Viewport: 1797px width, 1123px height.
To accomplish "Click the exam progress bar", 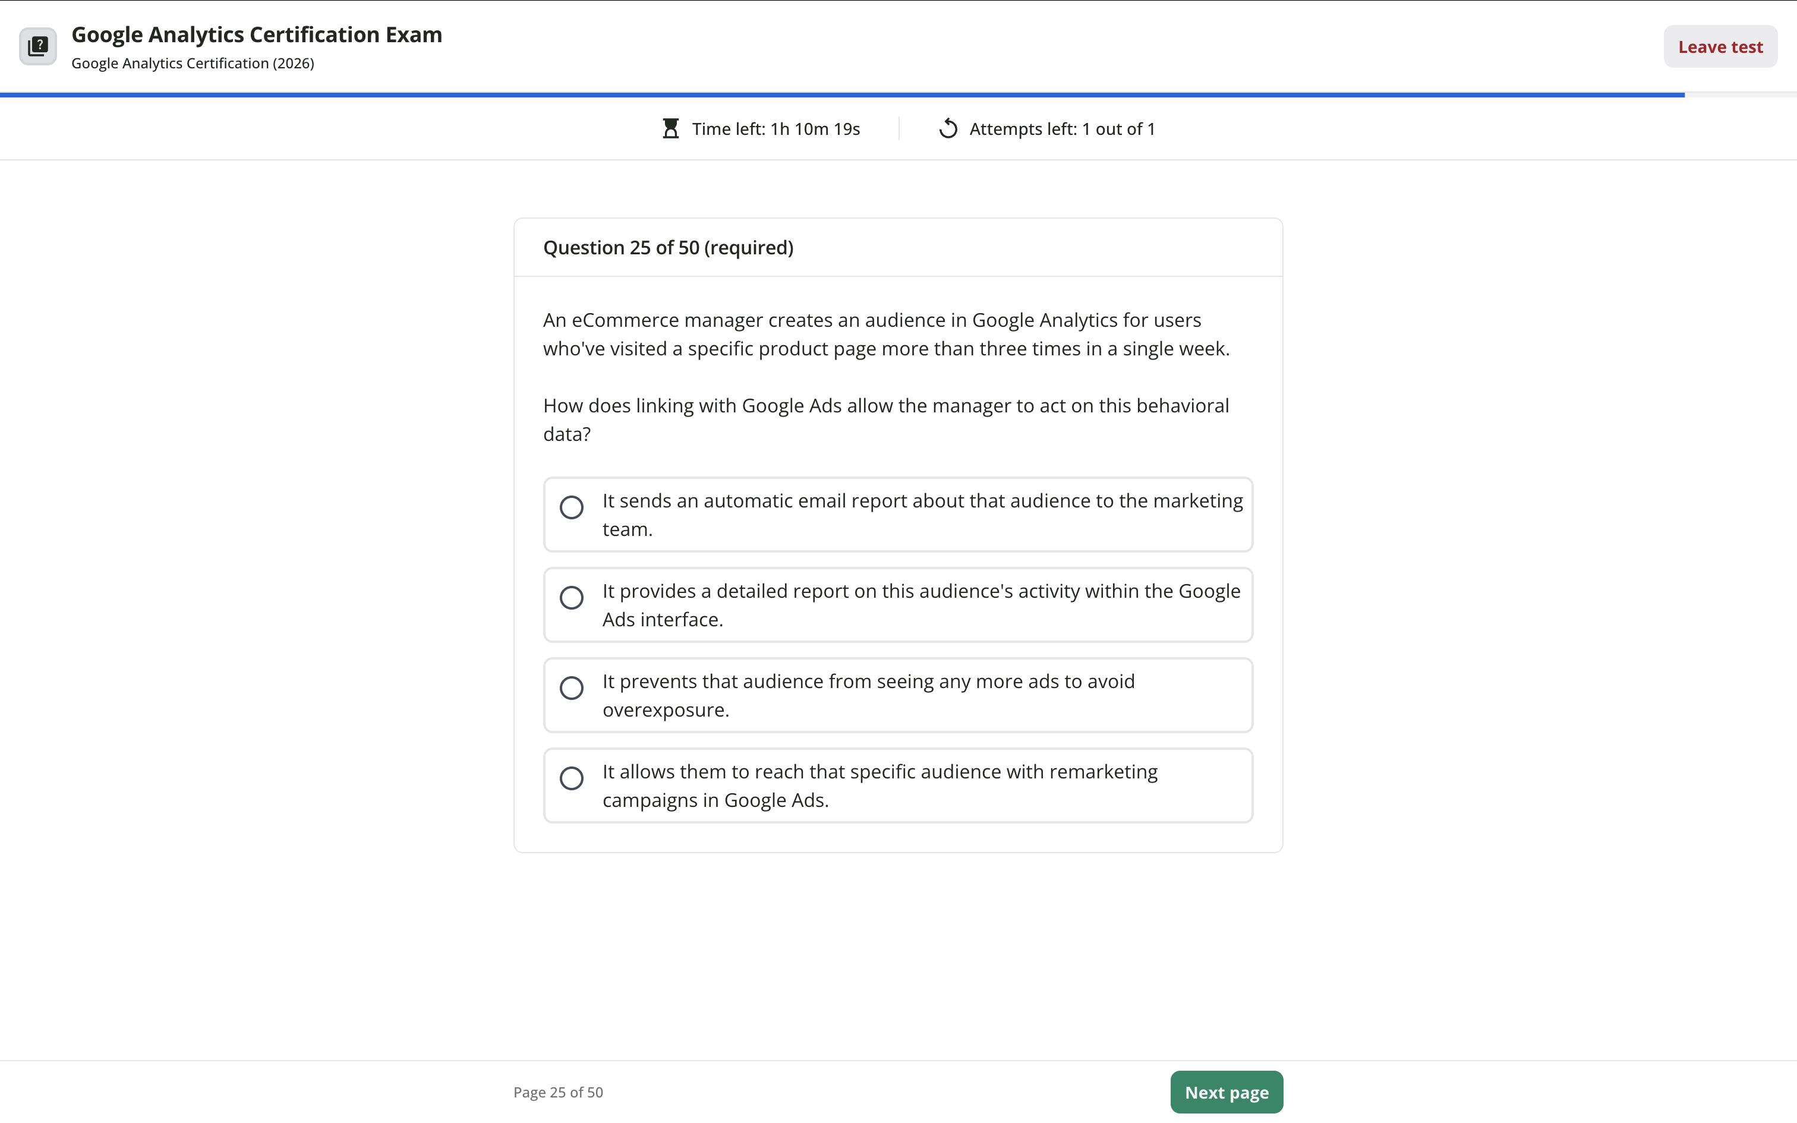I will pos(898,95).
